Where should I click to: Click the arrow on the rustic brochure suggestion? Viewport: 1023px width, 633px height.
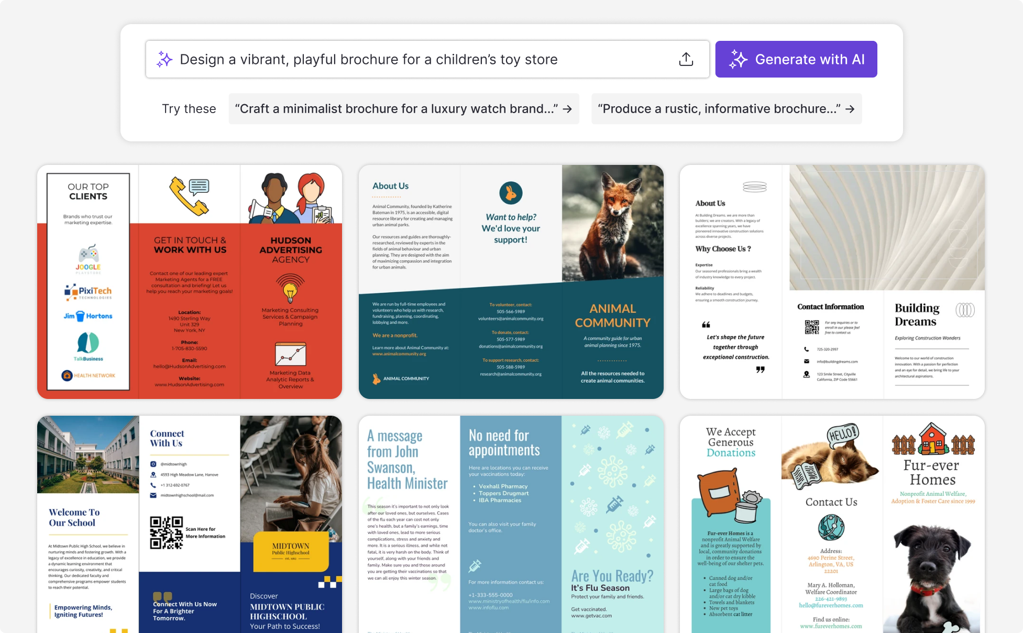850,109
